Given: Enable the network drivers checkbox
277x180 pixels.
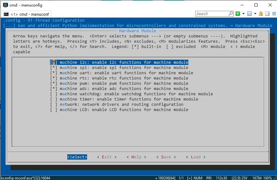Looking at the screenshot, I should (x=54, y=105).
